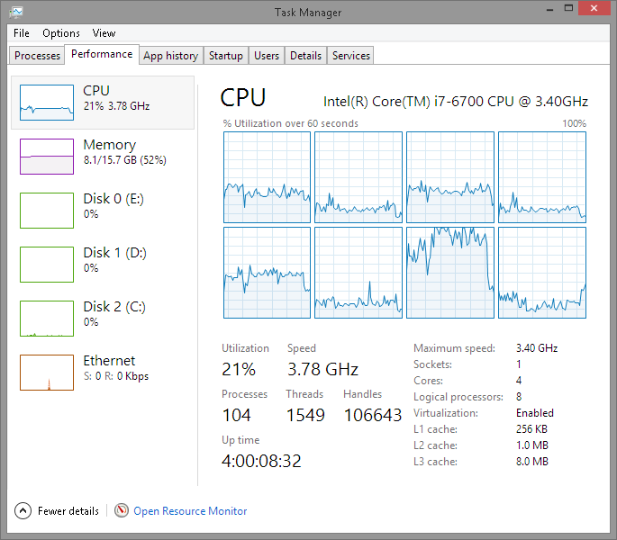Click the Resource Monitor icon
617x540 pixels.
click(x=122, y=511)
